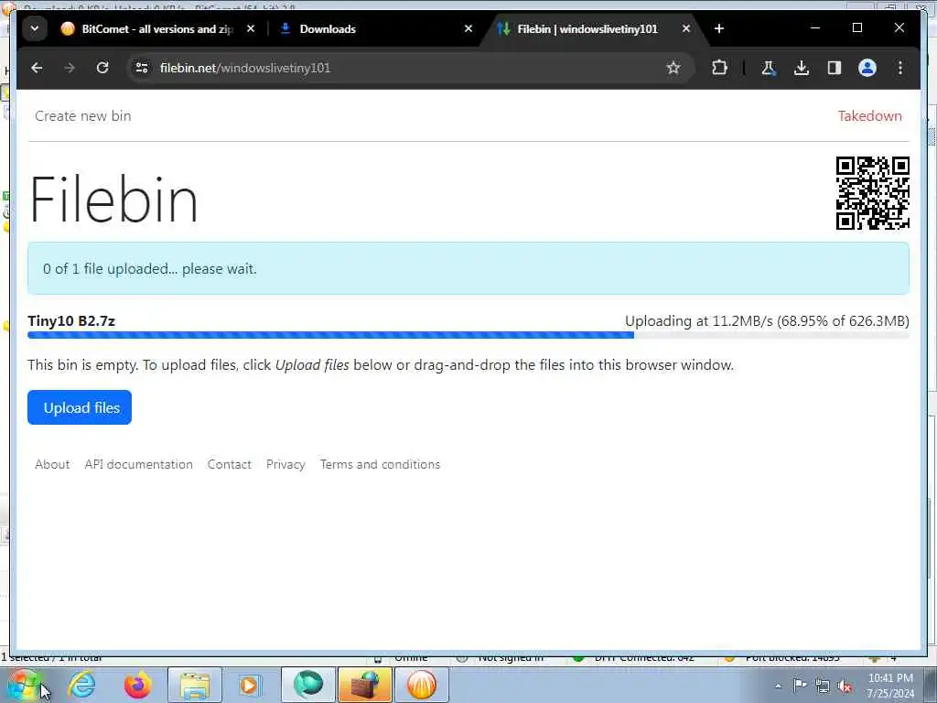This screenshot has height=703, width=937.
Task: Open API documentation link
Action: 139,464
